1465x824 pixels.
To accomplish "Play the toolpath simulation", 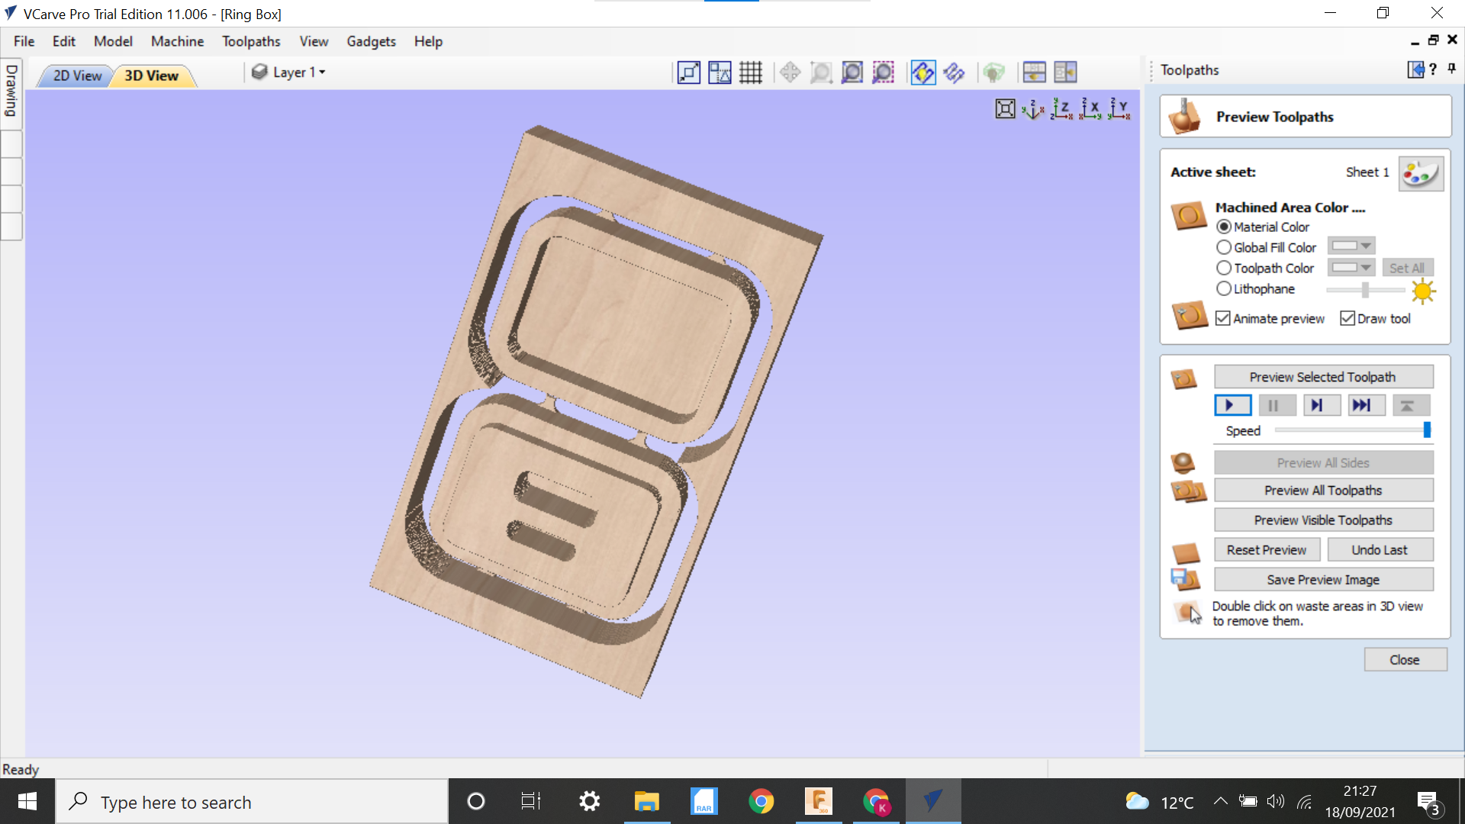I will [1232, 405].
